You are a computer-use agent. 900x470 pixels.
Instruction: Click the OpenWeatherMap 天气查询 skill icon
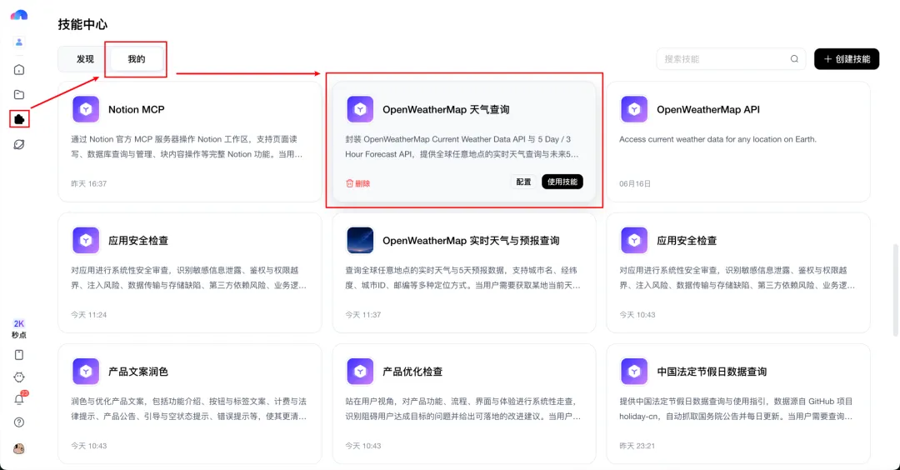[x=360, y=109]
